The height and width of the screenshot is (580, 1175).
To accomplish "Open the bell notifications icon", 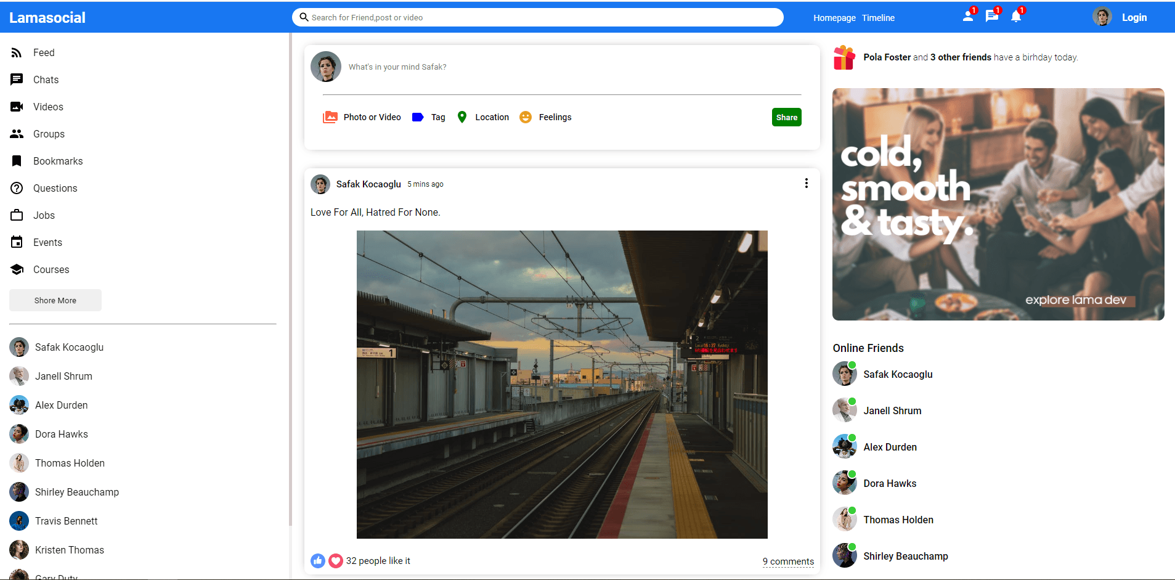I will coord(1015,17).
